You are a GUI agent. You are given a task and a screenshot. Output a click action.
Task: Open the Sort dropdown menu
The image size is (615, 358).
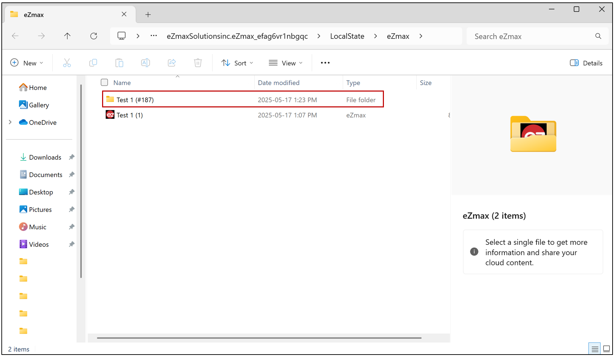point(237,63)
